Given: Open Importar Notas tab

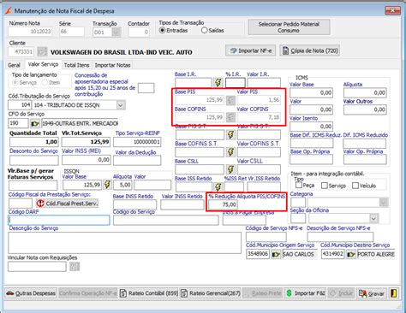Looking at the screenshot, I should pyautogui.click(x=113, y=65).
